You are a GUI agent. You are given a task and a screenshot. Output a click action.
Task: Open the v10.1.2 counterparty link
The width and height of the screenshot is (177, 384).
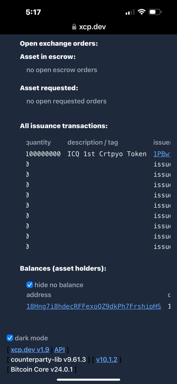click(107, 359)
